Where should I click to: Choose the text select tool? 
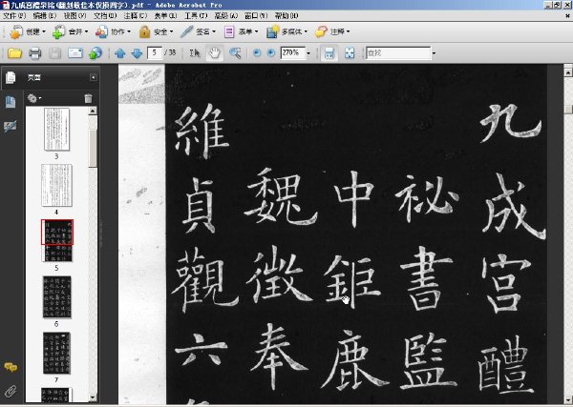[x=195, y=53]
